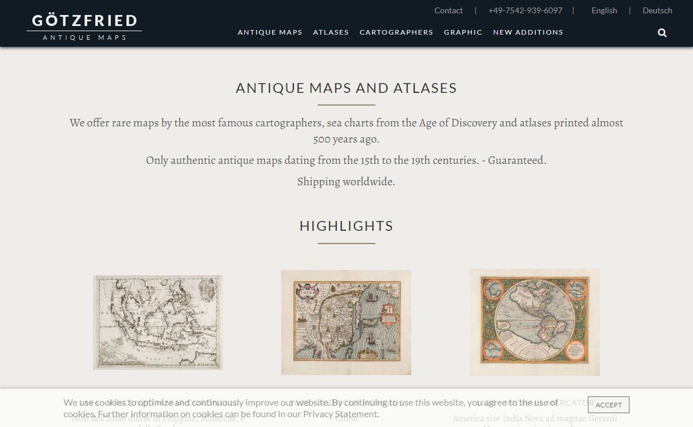Image resolution: width=693 pixels, height=427 pixels.
Task: Click the America sive India Nova title
Action: pos(535,418)
